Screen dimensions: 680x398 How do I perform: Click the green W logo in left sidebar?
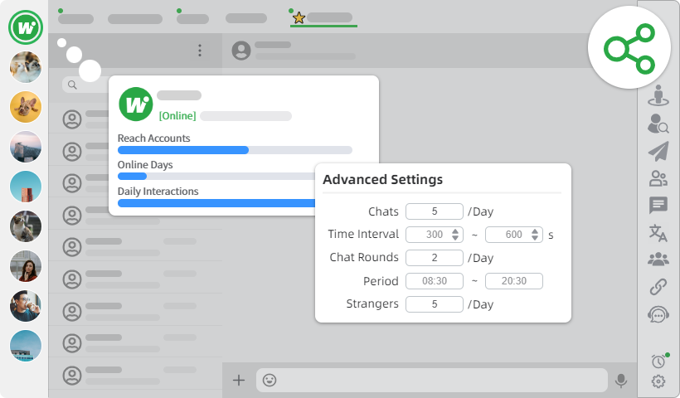click(x=26, y=28)
